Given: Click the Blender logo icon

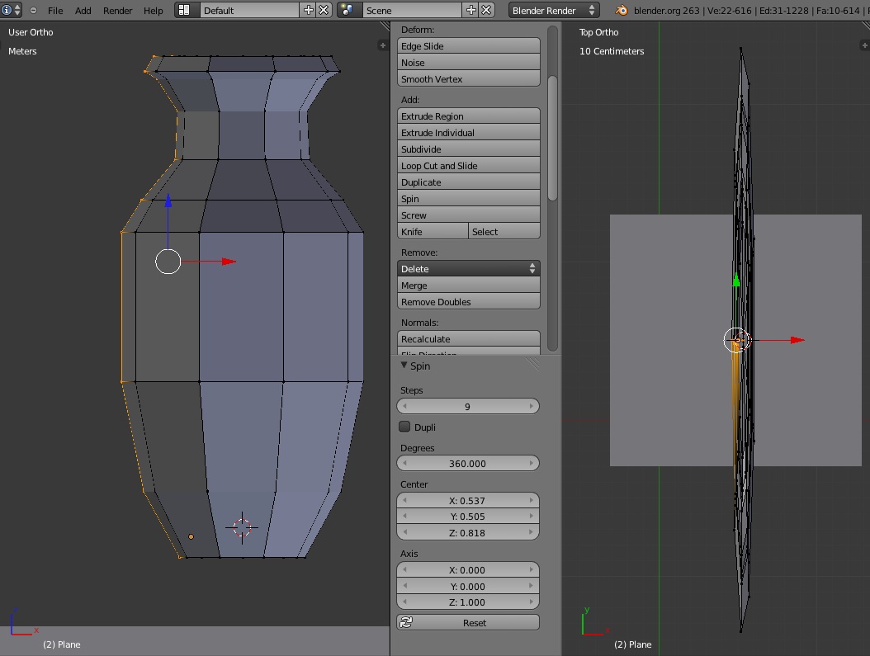Looking at the screenshot, I should tap(622, 11).
